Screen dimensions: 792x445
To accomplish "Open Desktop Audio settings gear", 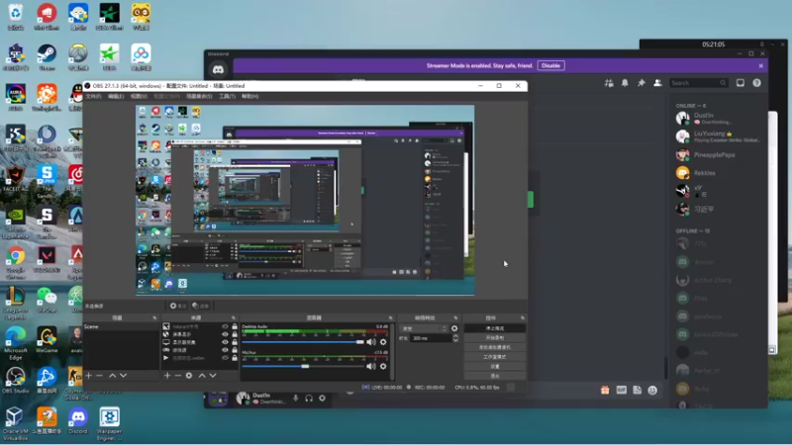I will tap(383, 342).
